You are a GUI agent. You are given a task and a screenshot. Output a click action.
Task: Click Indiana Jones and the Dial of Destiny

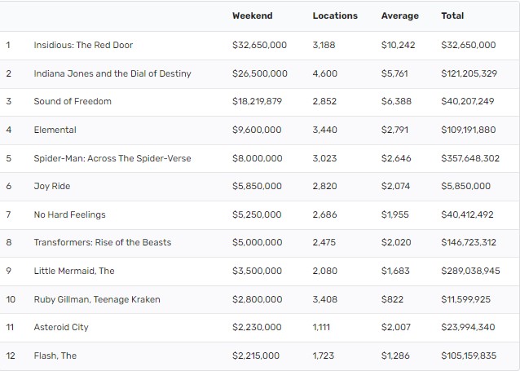point(112,73)
